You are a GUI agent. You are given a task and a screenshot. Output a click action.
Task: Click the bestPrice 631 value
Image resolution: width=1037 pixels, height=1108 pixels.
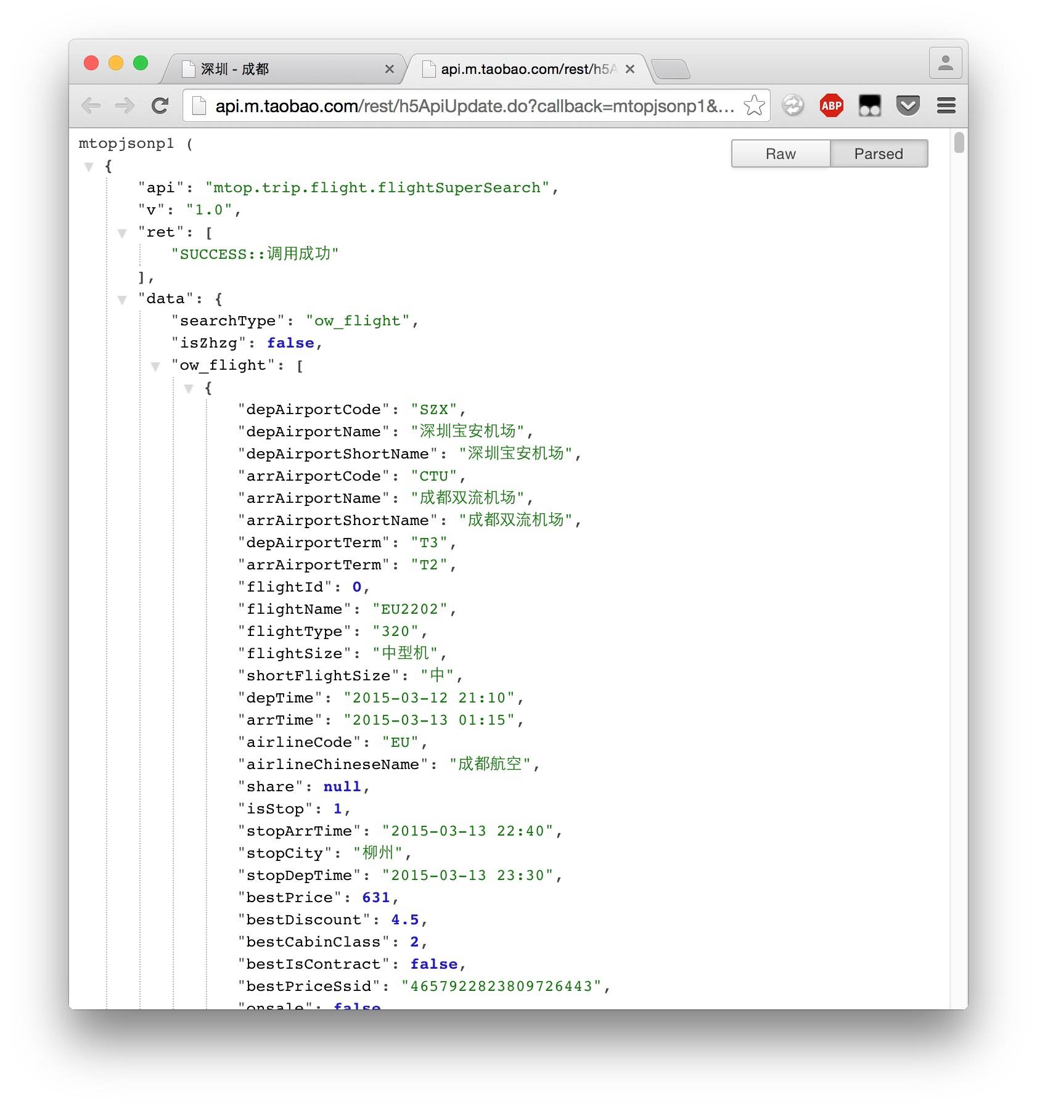376,898
